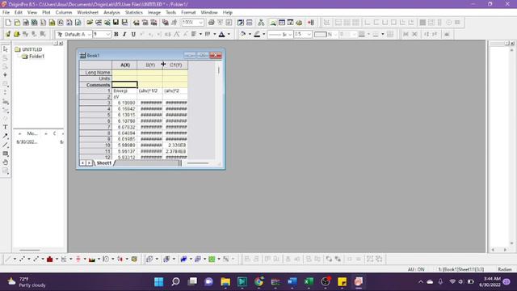Select the Line drawing tool
Image resolution: width=517 pixels, height=291 pixels.
pos(6,145)
